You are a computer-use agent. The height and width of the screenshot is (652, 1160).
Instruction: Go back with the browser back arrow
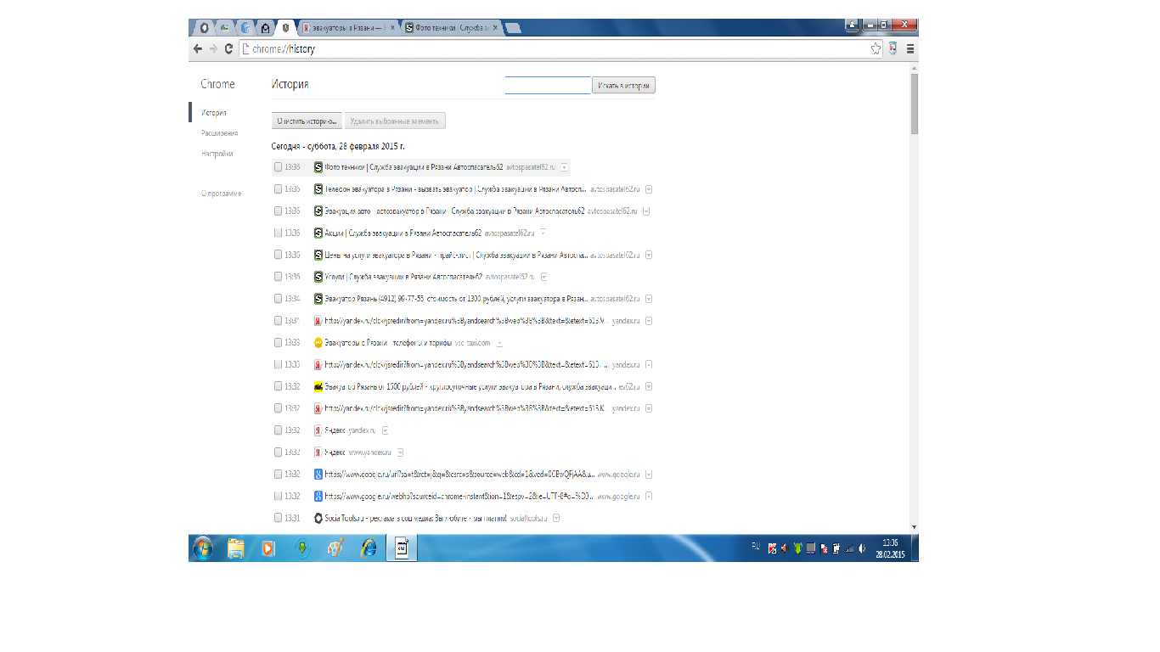click(198, 49)
